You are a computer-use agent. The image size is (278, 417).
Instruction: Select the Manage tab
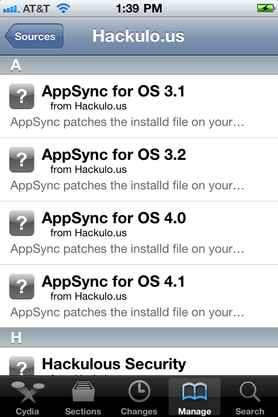coord(195,397)
